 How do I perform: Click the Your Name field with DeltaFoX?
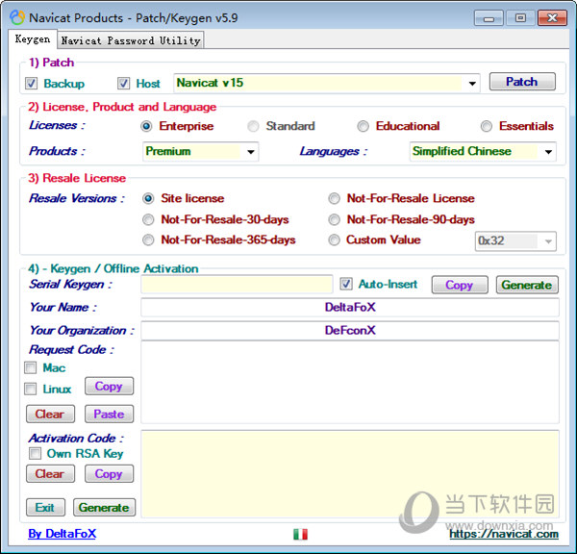[350, 308]
